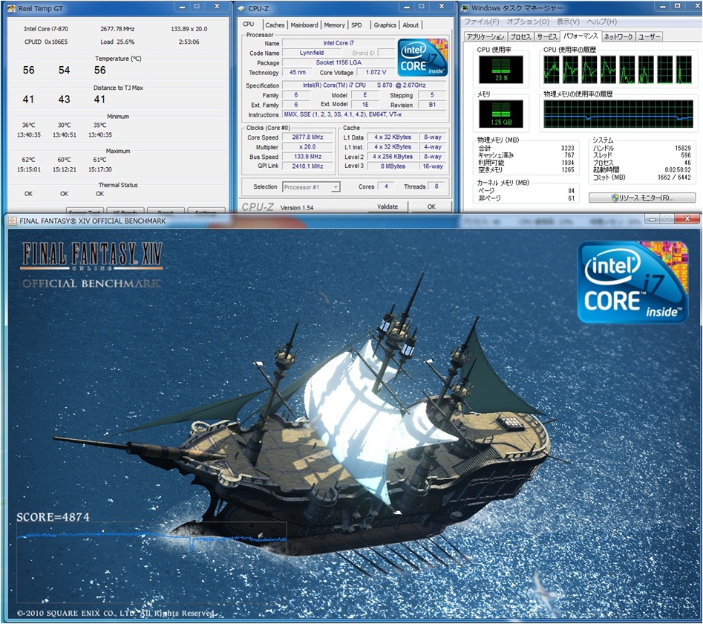Select the SPD tab in CPU-Z

point(357,25)
